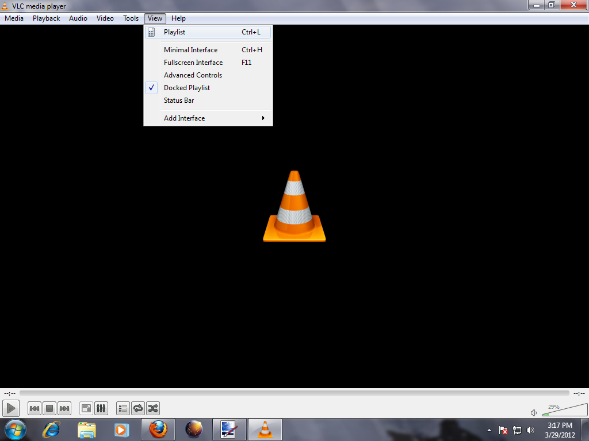The image size is (589, 441).
Task: Click the Play button
Action: [10, 408]
